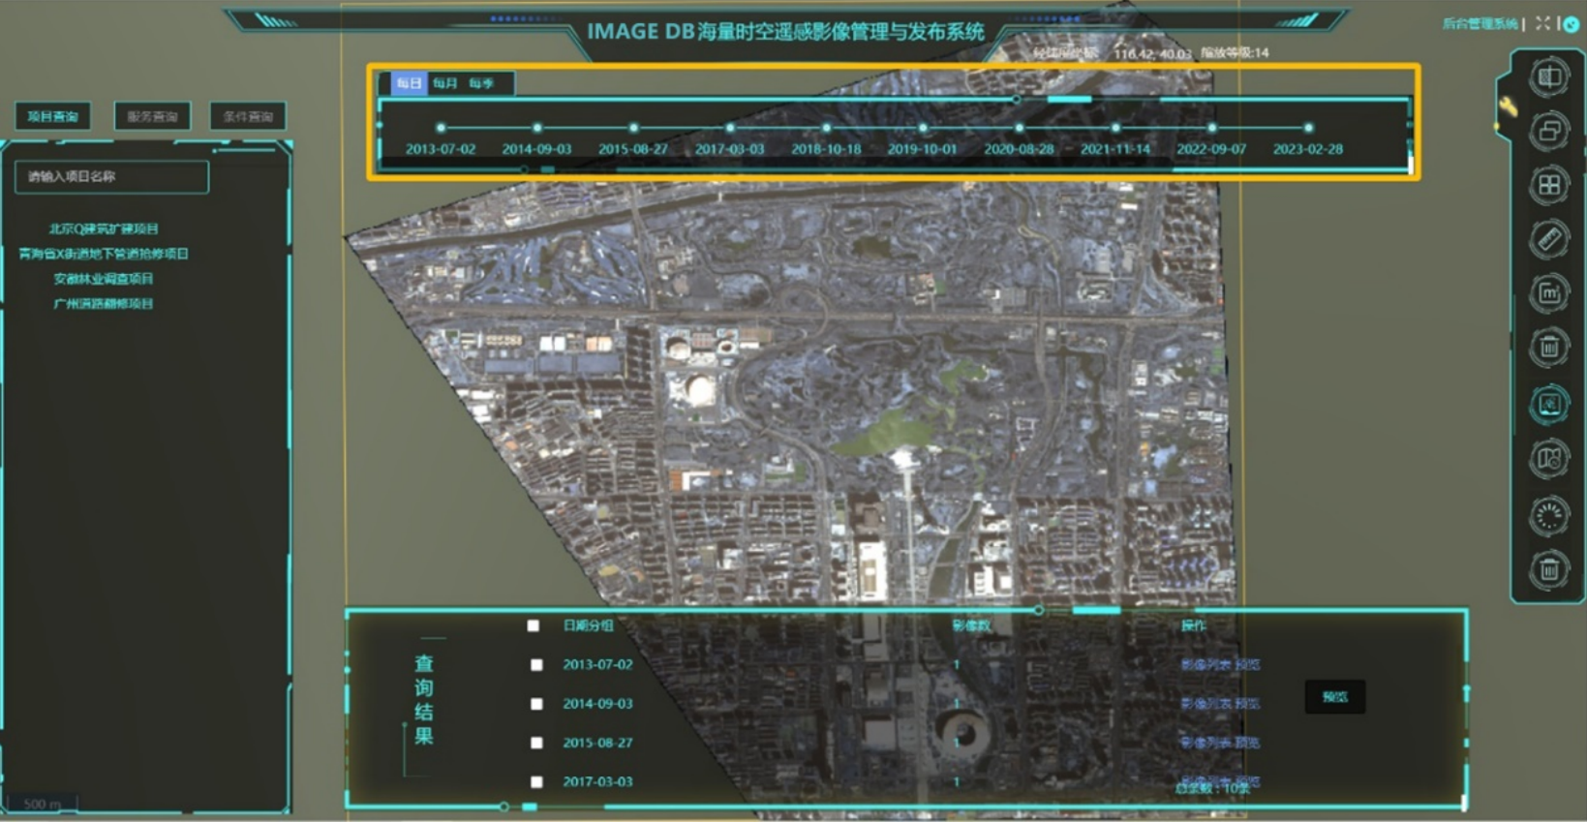The width and height of the screenshot is (1587, 822).
Task: Click the 预览 preview button
Action: point(1334,697)
